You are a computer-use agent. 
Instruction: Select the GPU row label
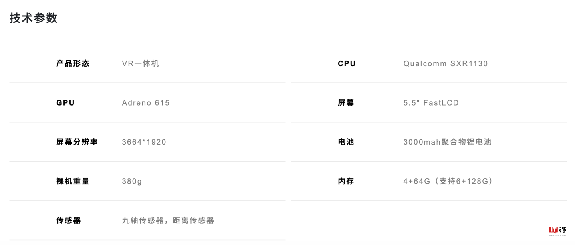(x=65, y=103)
